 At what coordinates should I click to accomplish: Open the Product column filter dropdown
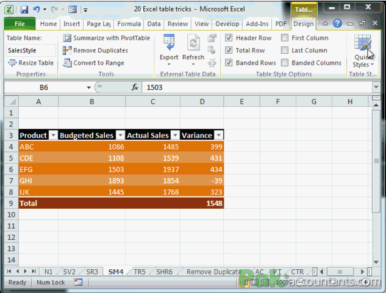click(x=53, y=135)
